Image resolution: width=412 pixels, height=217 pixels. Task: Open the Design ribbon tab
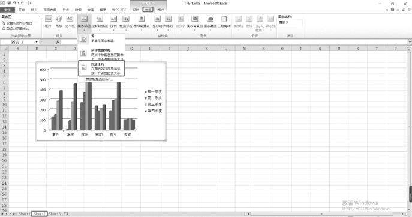136,10
